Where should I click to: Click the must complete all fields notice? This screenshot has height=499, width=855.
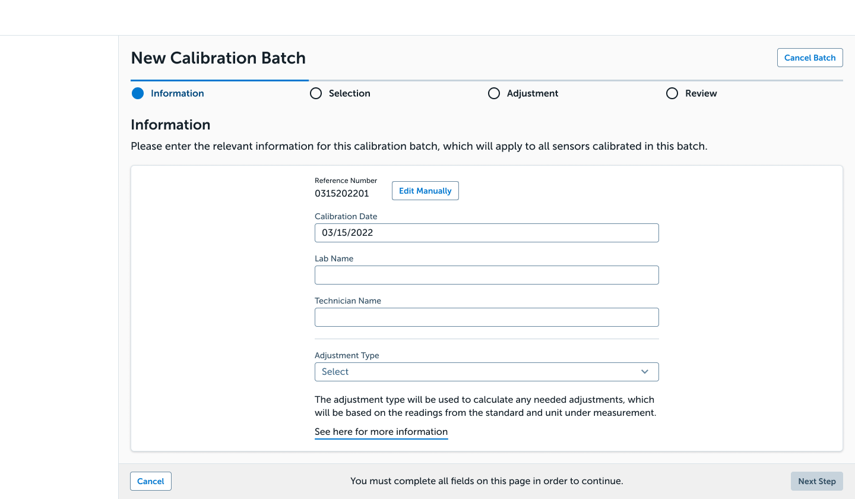487,481
